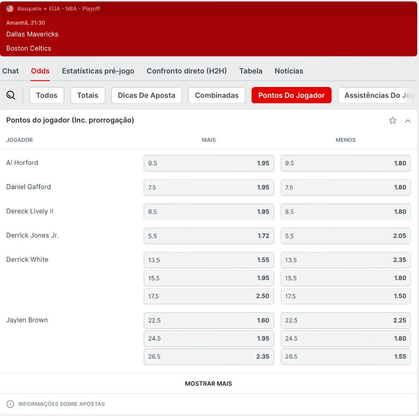Screen dimensions: 419x416
Task: Click the USA flag icon
Action: point(10,9)
